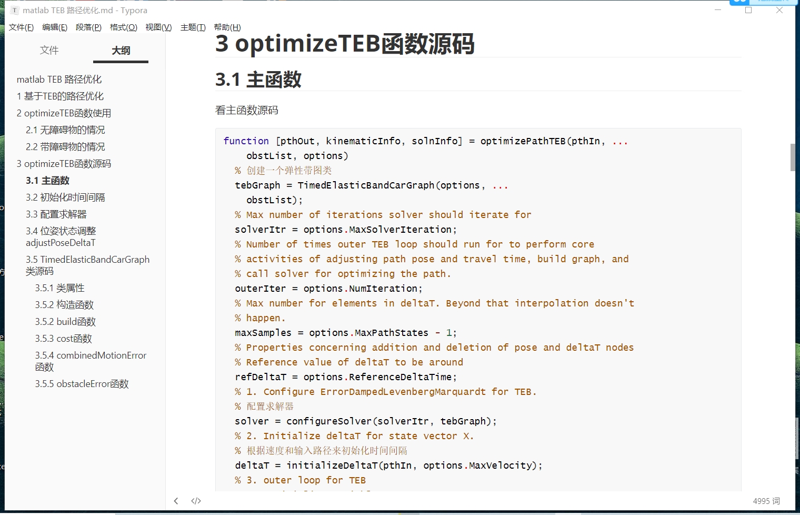Open the 主题(T) menu
The image size is (800, 515).
(x=193, y=27)
